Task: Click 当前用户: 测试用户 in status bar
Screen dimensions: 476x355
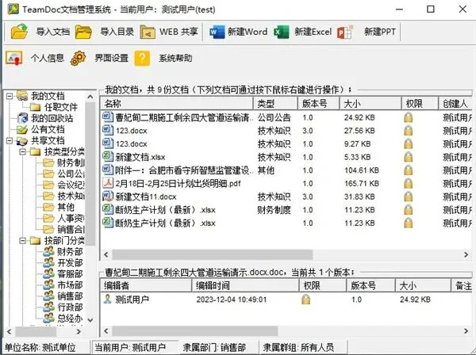Action: click(x=130, y=347)
